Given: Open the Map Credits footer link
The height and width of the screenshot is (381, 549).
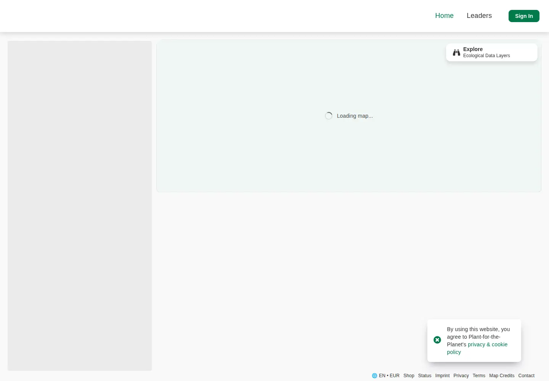Looking at the screenshot, I should click(502, 376).
